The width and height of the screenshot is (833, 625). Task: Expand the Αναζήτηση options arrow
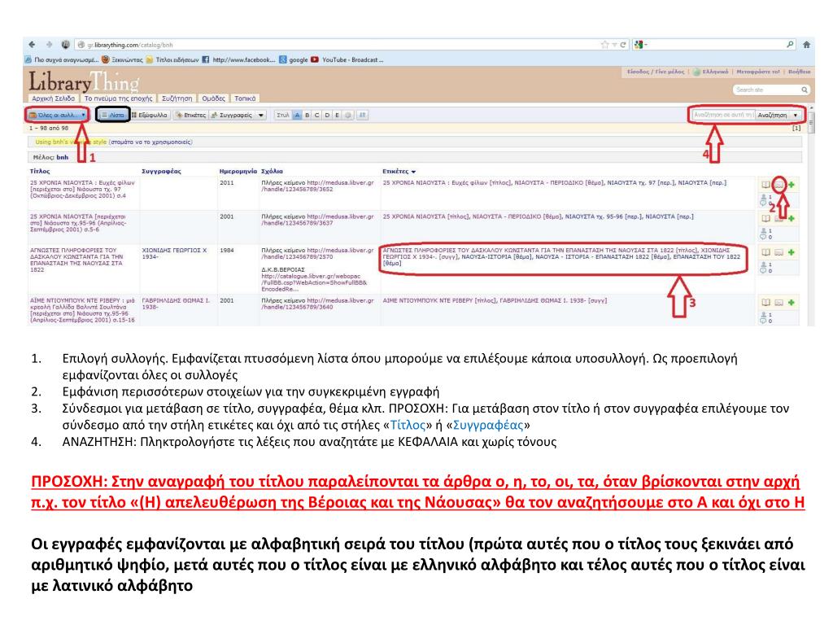pyautogui.click(x=796, y=115)
